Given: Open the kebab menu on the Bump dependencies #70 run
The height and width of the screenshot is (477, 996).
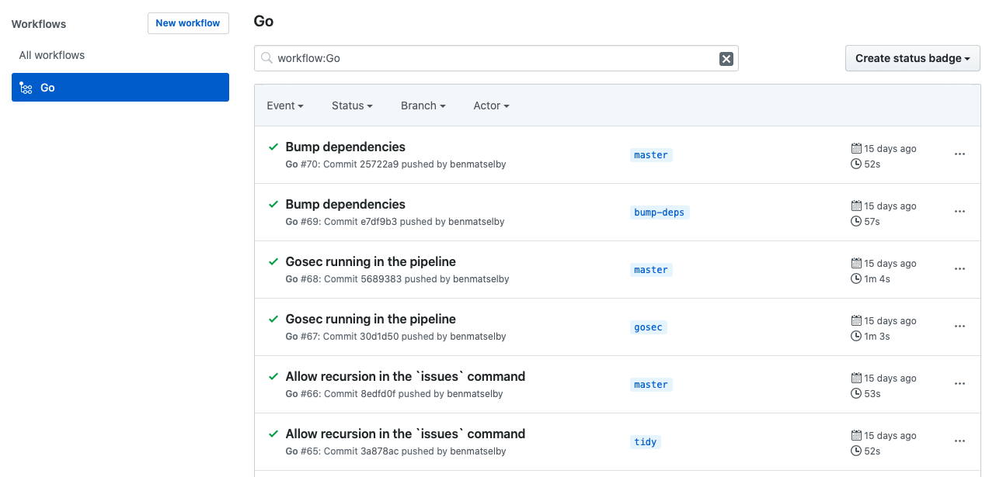Looking at the screenshot, I should (x=959, y=154).
